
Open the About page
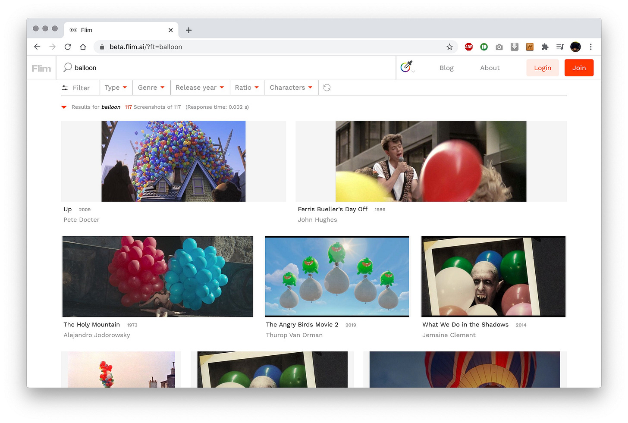pyautogui.click(x=490, y=68)
